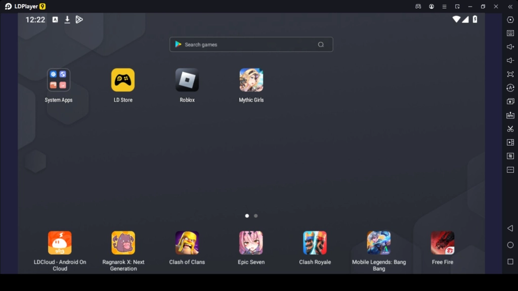Collapse the right sidebar with double arrow
518x291 pixels.
(510, 7)
